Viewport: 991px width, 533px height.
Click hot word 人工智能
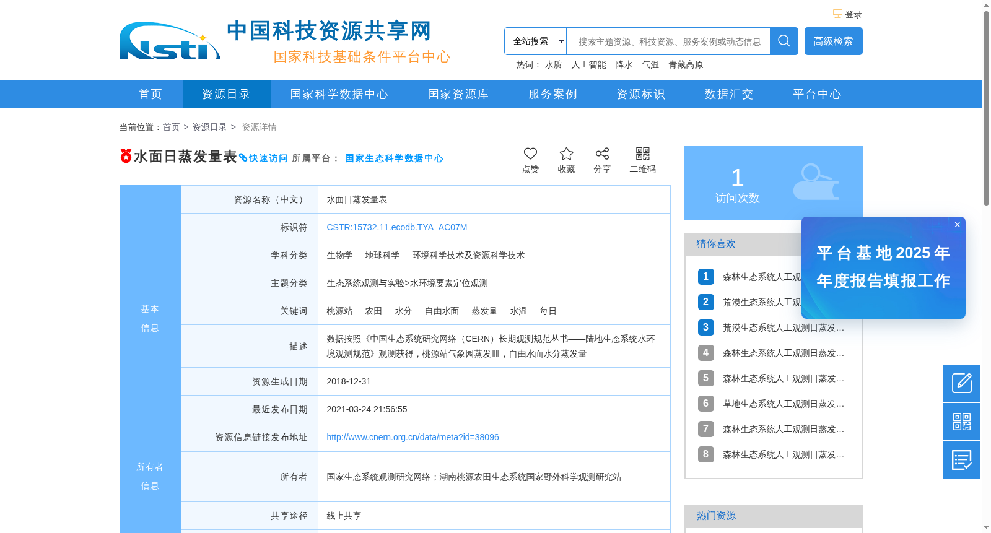(588, 64)
